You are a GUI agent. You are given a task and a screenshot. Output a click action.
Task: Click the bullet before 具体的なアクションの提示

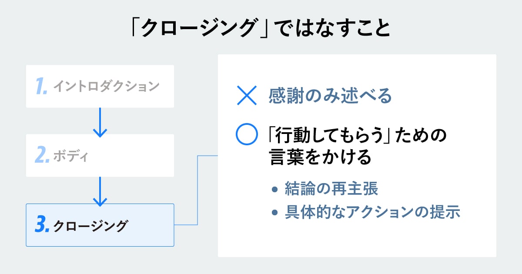coord(274,213)
